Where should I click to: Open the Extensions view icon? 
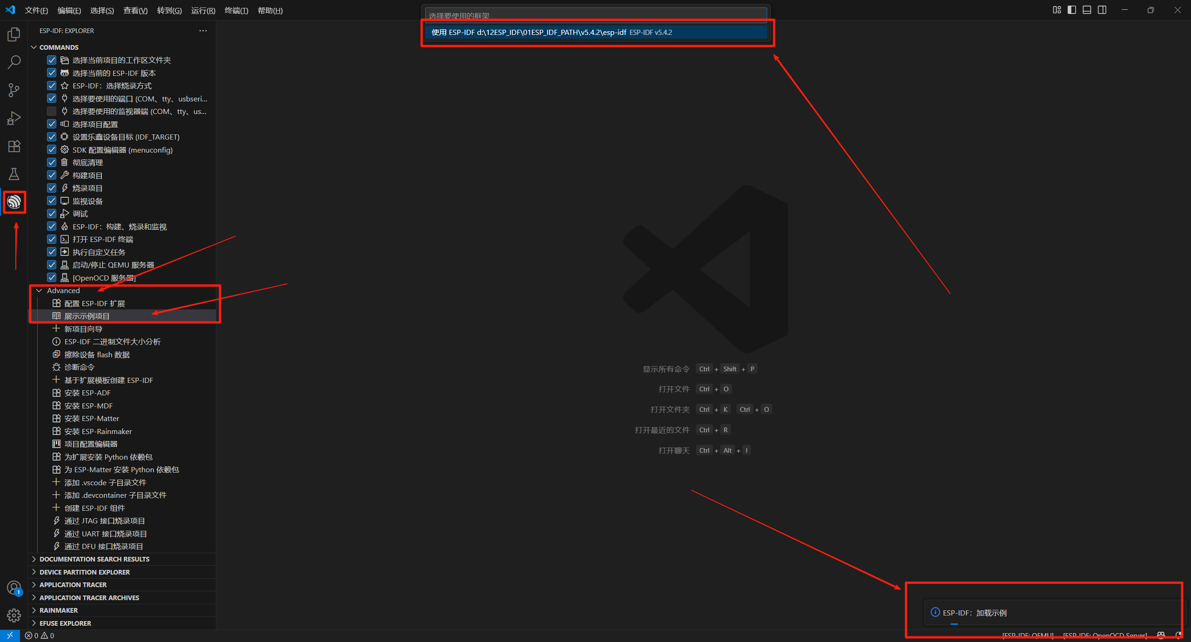(14, 146)
